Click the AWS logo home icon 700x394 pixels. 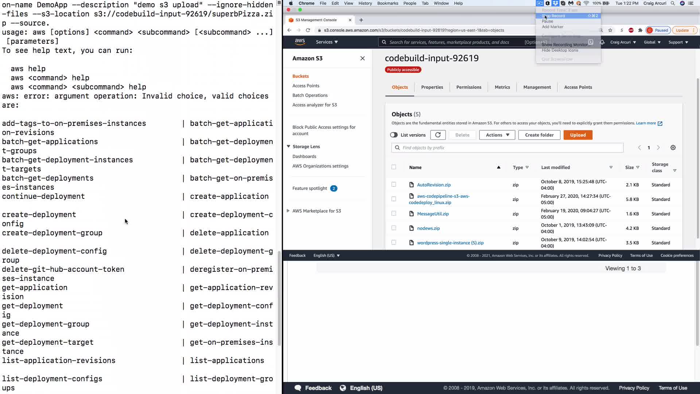(x=300, y=42)
